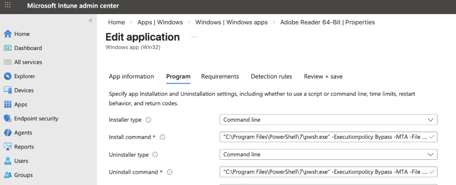Click the Uninstall command validation checkmark
Image resolution: width=456 pixels, height=185 pixels.
[432, 172]
